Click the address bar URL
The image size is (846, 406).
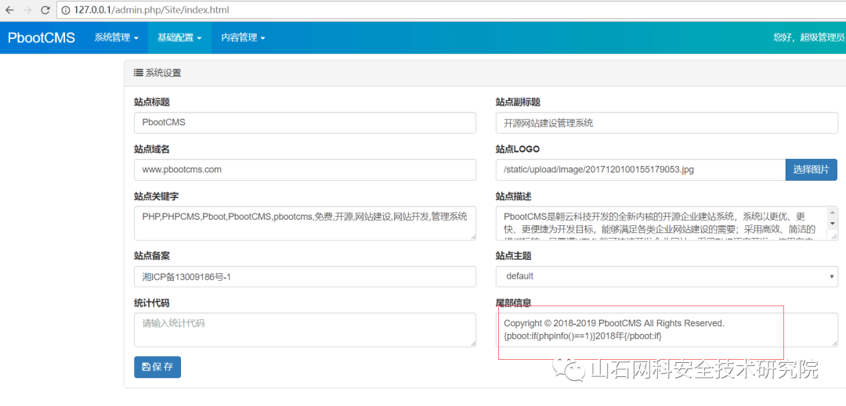pyautogui.click(x=154, y=9)
